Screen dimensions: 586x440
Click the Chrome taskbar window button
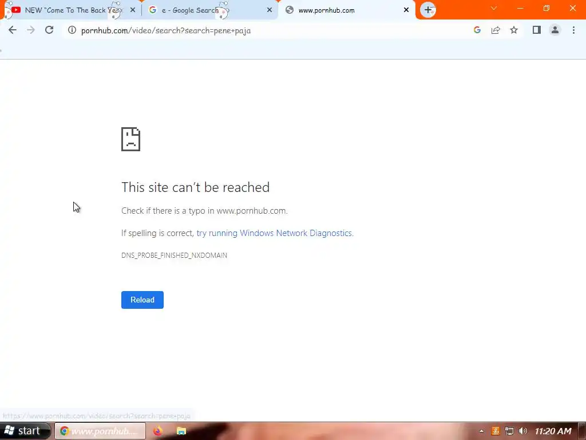[x=100, y=431]
